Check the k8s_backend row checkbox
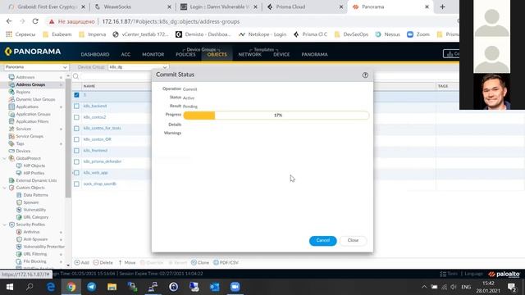The width and height of the screenshot is (525, 295). tap(76, 106)
